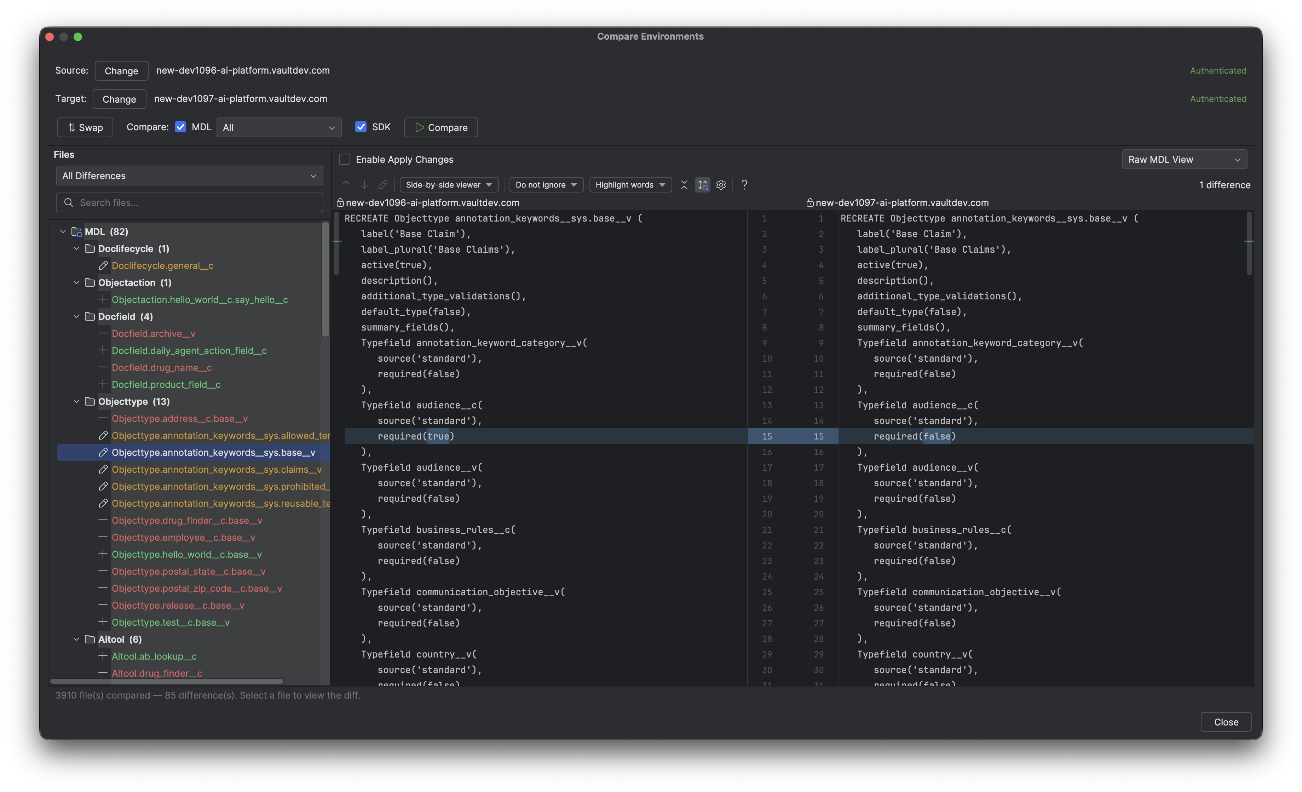1302x792 pixels.
Task: Go to next difference arrow
Action: (365, 184)
